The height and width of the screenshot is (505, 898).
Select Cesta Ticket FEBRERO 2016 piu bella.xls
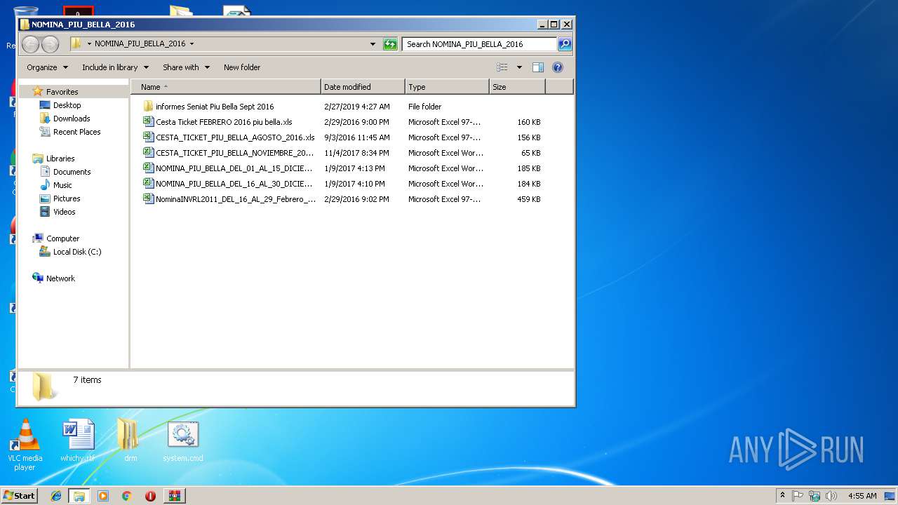coord(224,122)
